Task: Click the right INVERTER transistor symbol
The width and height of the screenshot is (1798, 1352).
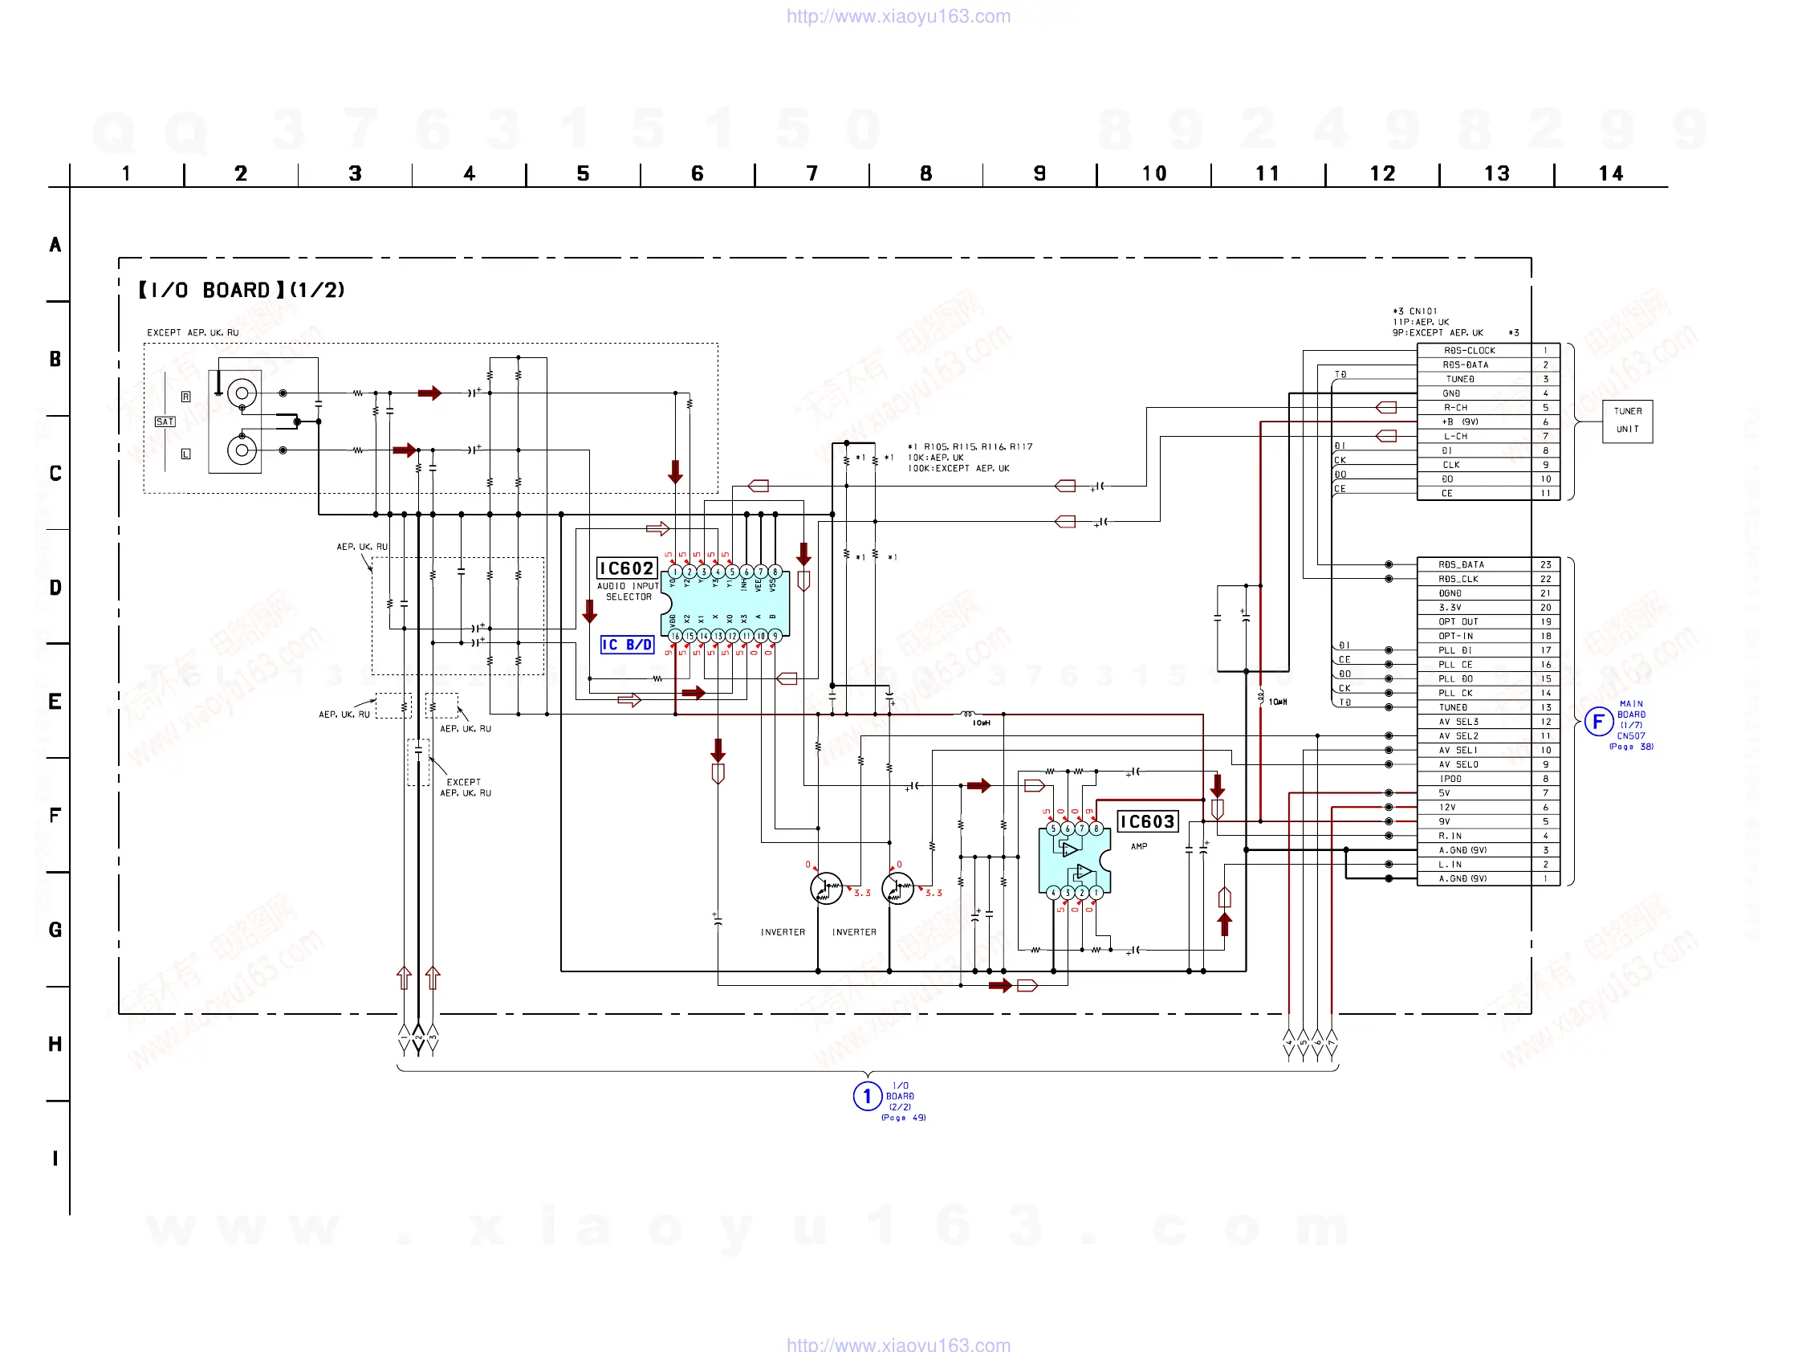Action: click(x=897, y=889)
